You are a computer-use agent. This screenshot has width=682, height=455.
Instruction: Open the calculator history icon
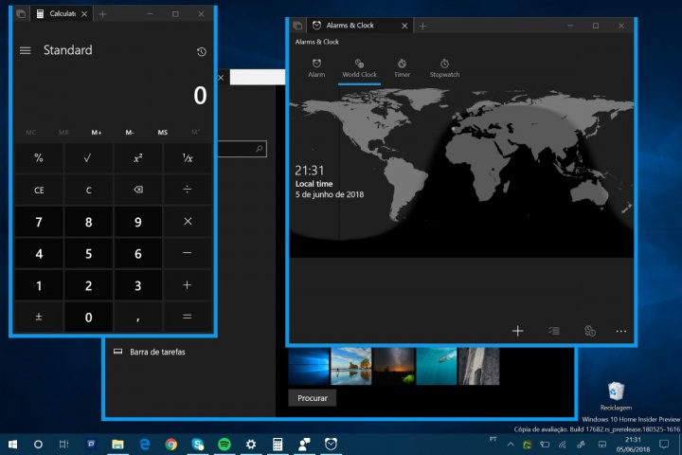tap(201, 51)
